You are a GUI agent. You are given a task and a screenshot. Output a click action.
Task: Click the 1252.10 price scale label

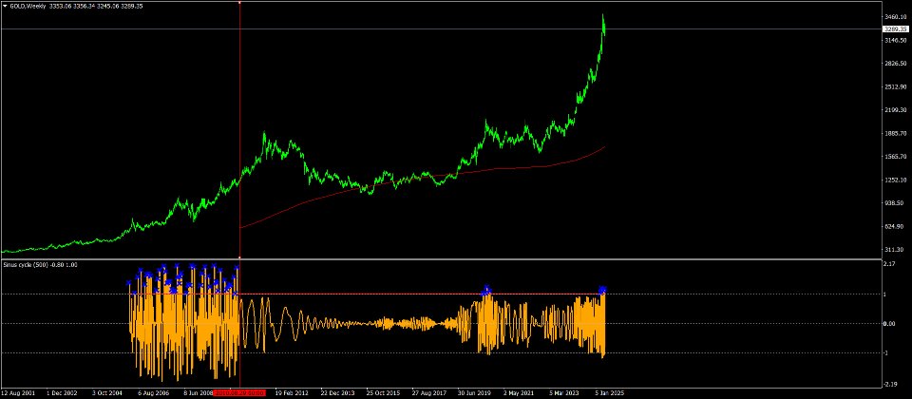896,180
